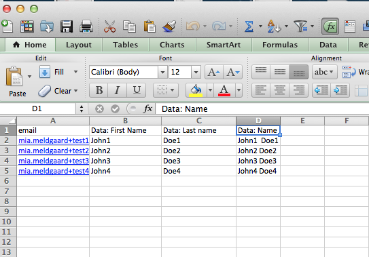Open the Clear dropdown arrow

75,91
